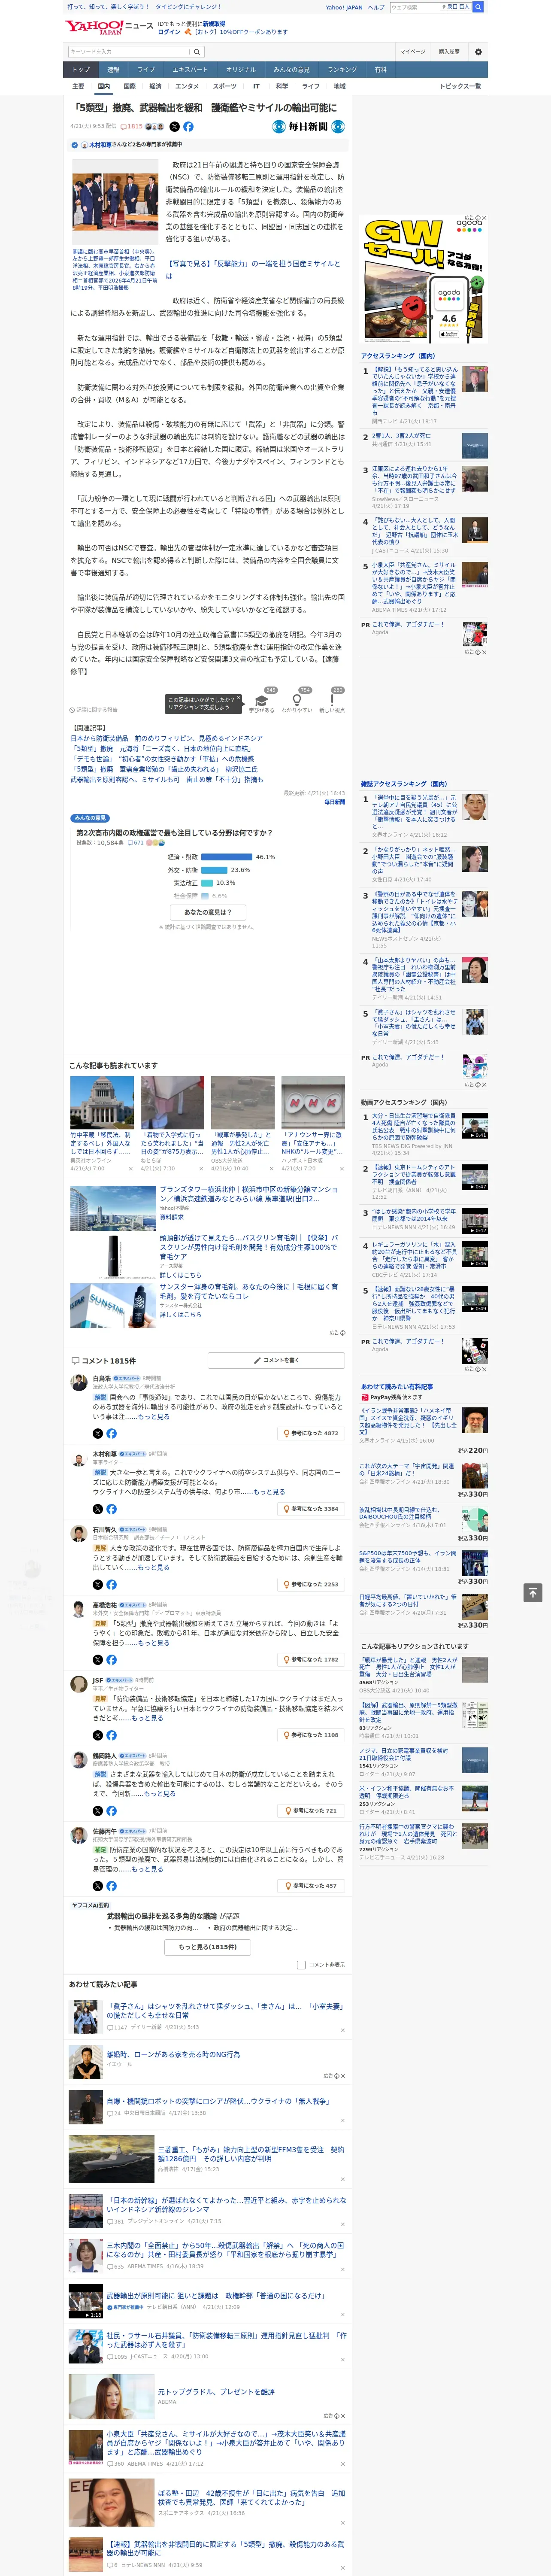The height and width of the screenshot is (2576, 551).
Task: Share 白鳥浩's comment on X
Action: [x=98, y=1433]
